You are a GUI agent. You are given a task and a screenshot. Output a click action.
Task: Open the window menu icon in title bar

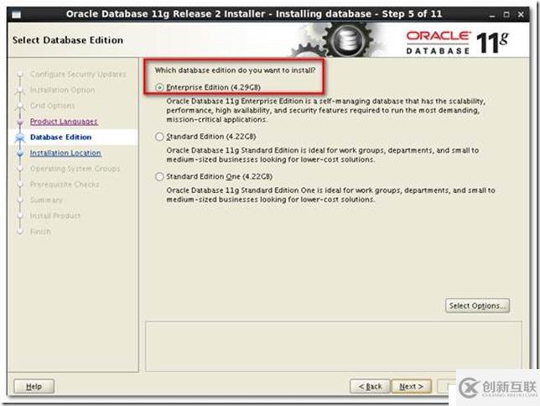16,14
